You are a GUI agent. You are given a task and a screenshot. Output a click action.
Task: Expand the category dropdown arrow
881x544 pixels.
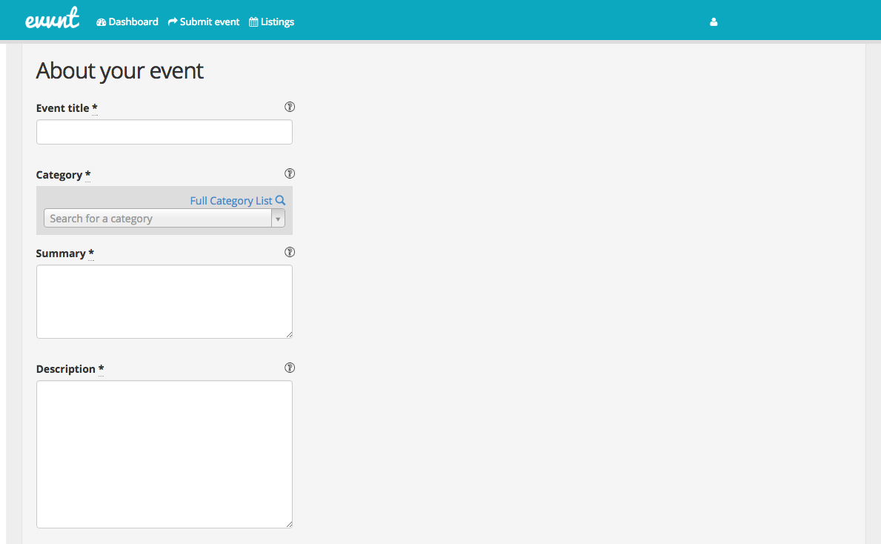point(278,219)
